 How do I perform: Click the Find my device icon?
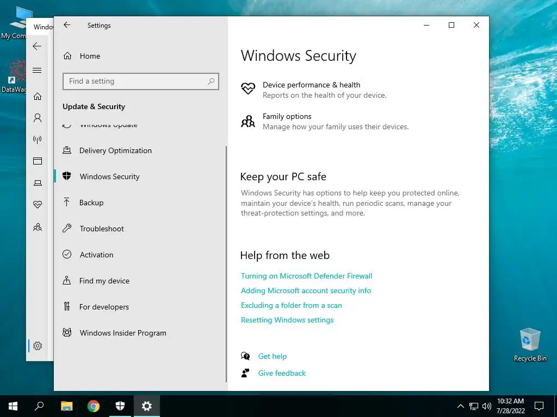(x=67, y=280)
